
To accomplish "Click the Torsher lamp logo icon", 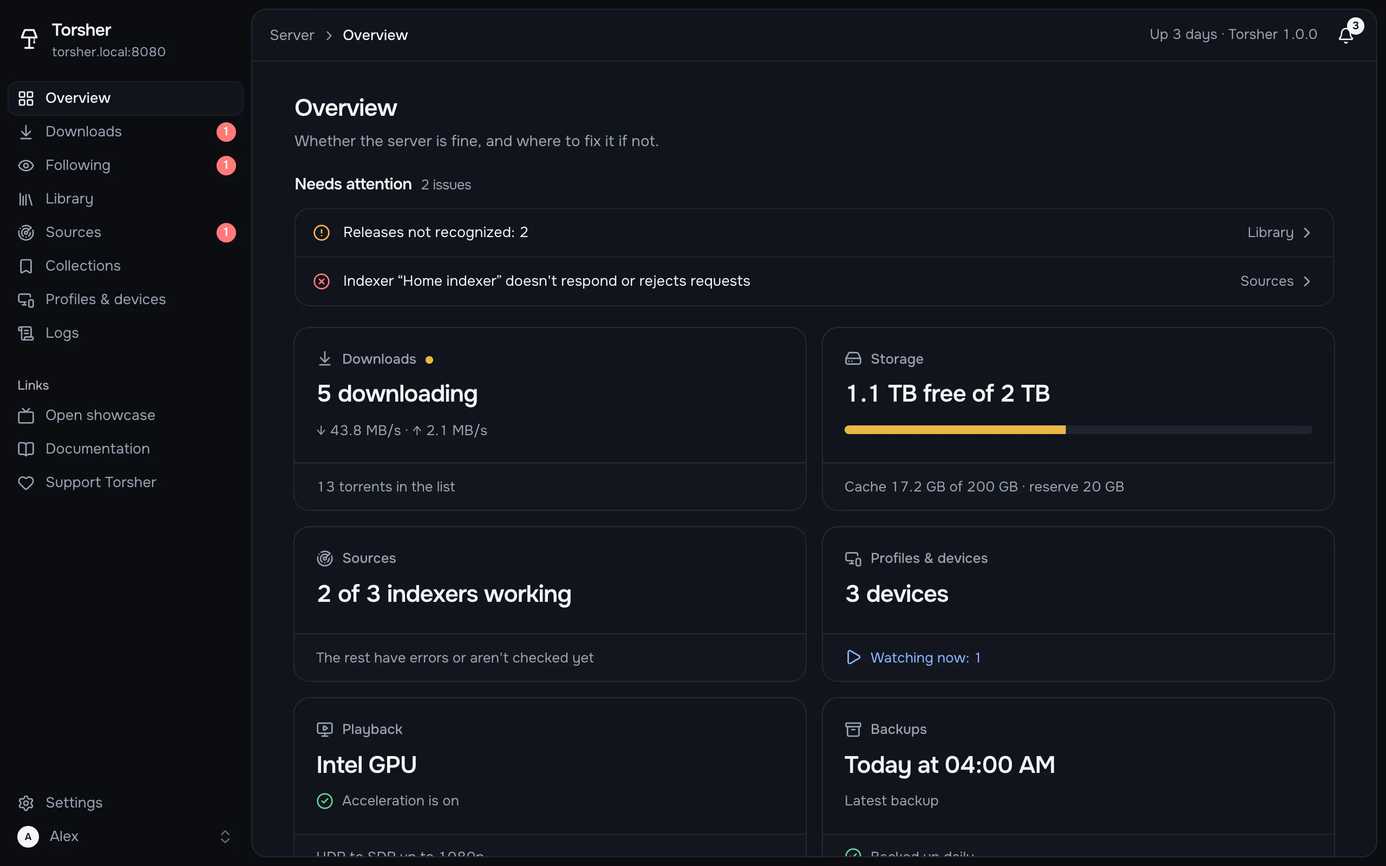I will 29,40.
